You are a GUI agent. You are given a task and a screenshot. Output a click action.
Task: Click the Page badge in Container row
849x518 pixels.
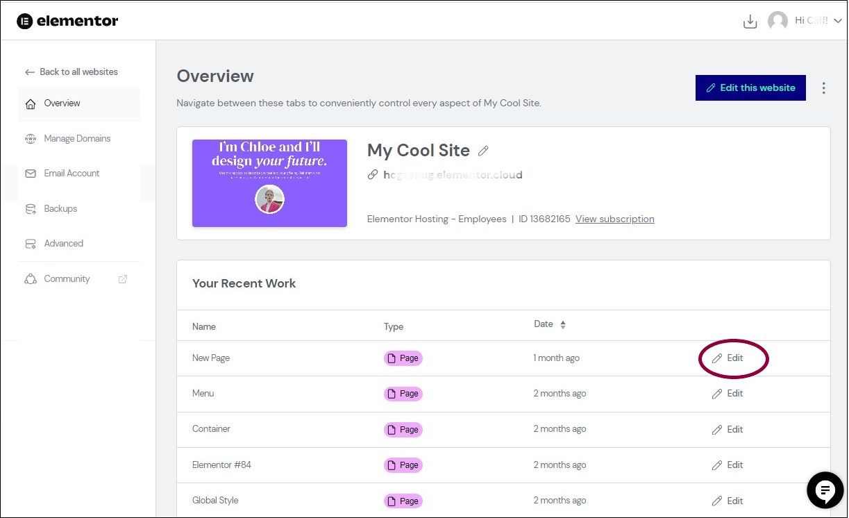(403, 429)
